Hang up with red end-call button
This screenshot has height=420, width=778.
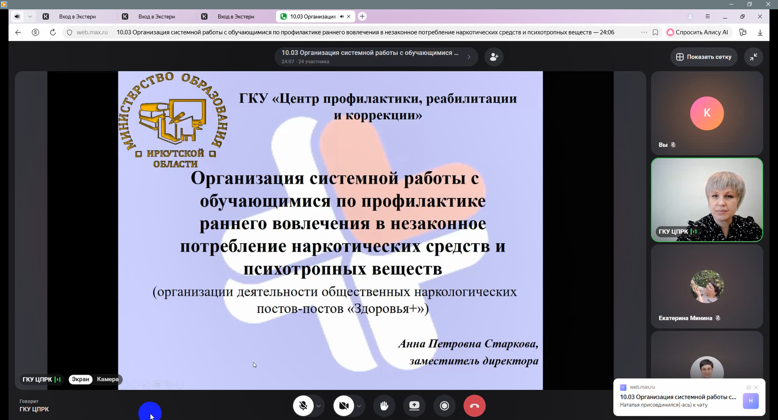(474, 406)
